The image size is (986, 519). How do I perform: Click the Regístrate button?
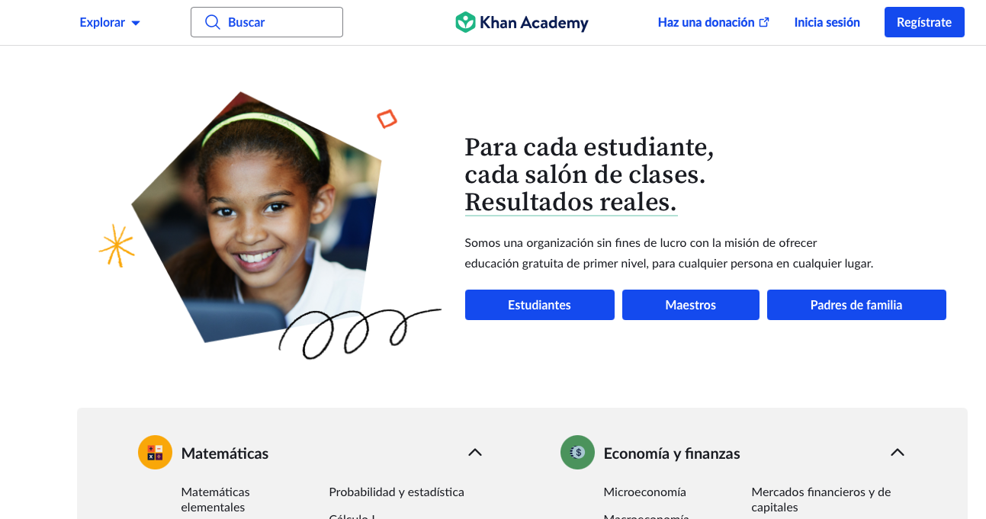(924, 22)
